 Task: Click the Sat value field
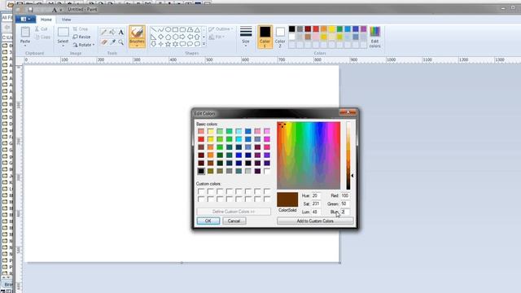click(316, 203)
